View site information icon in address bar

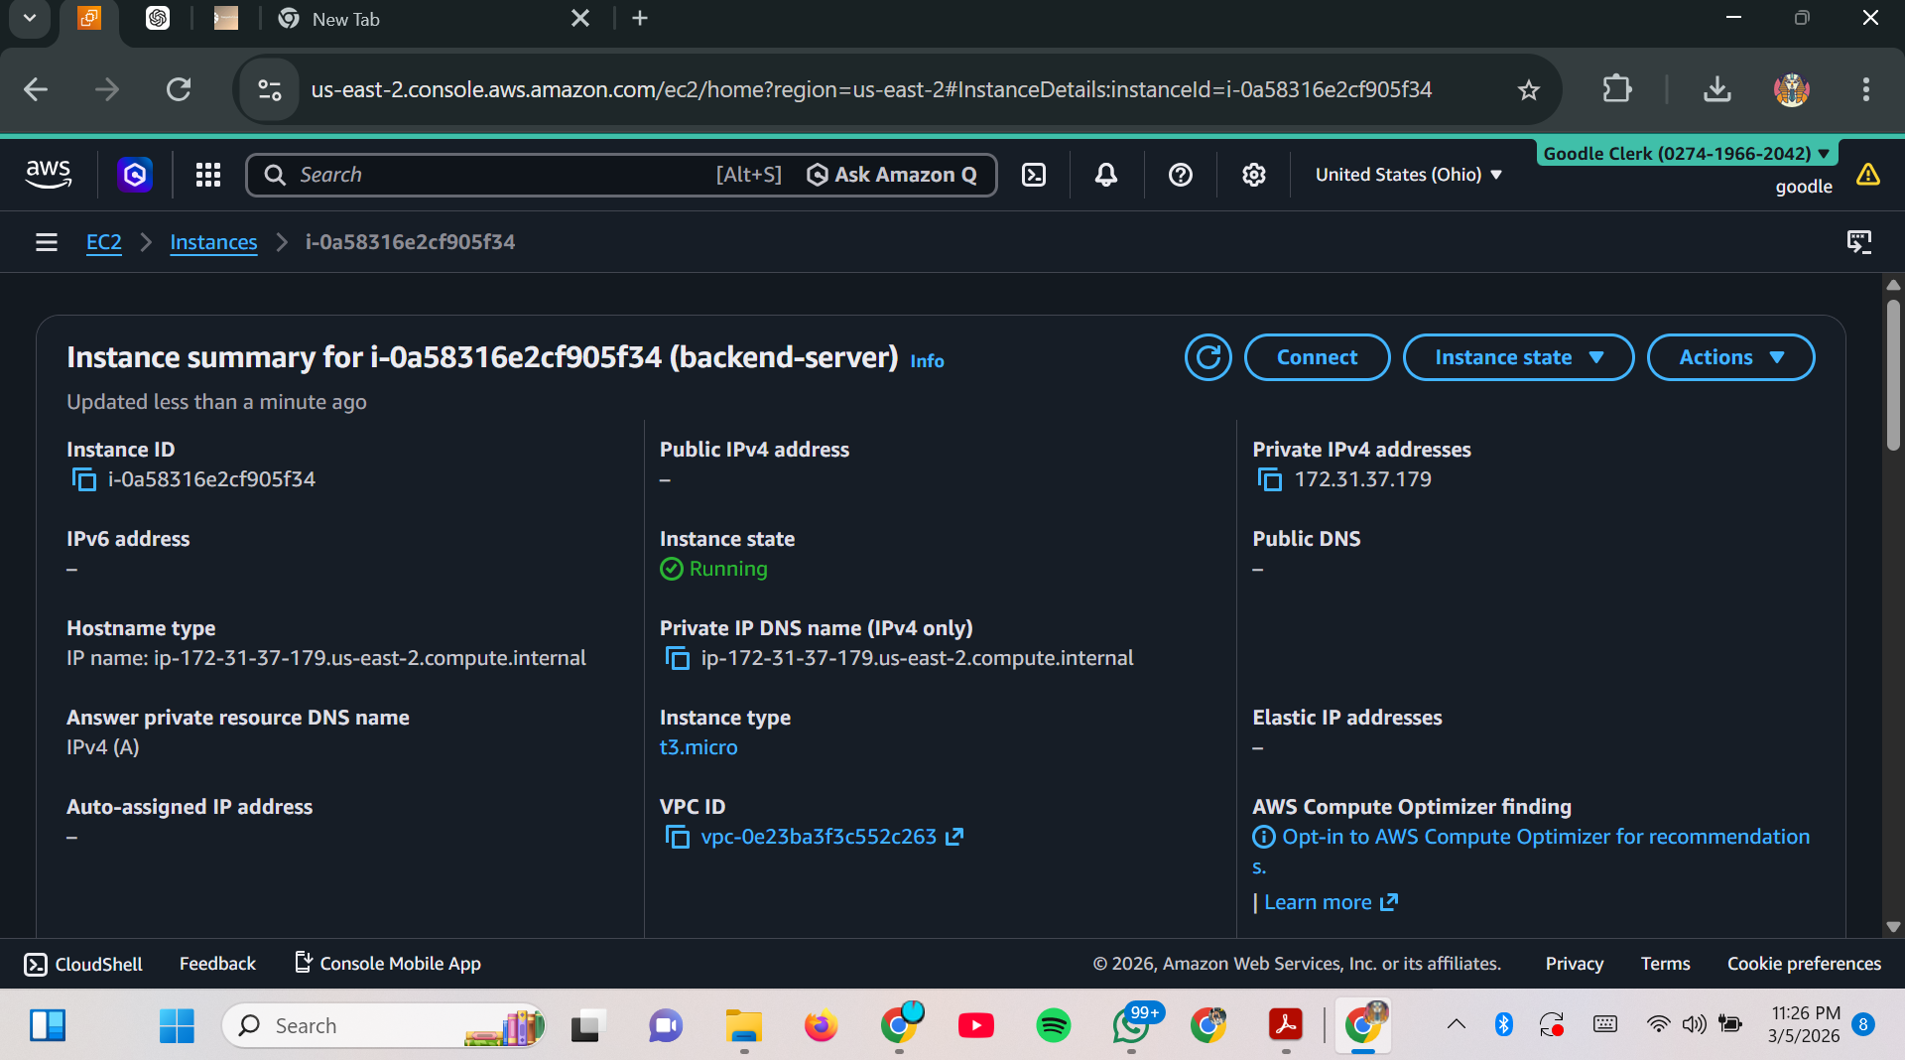coord(270,90)
